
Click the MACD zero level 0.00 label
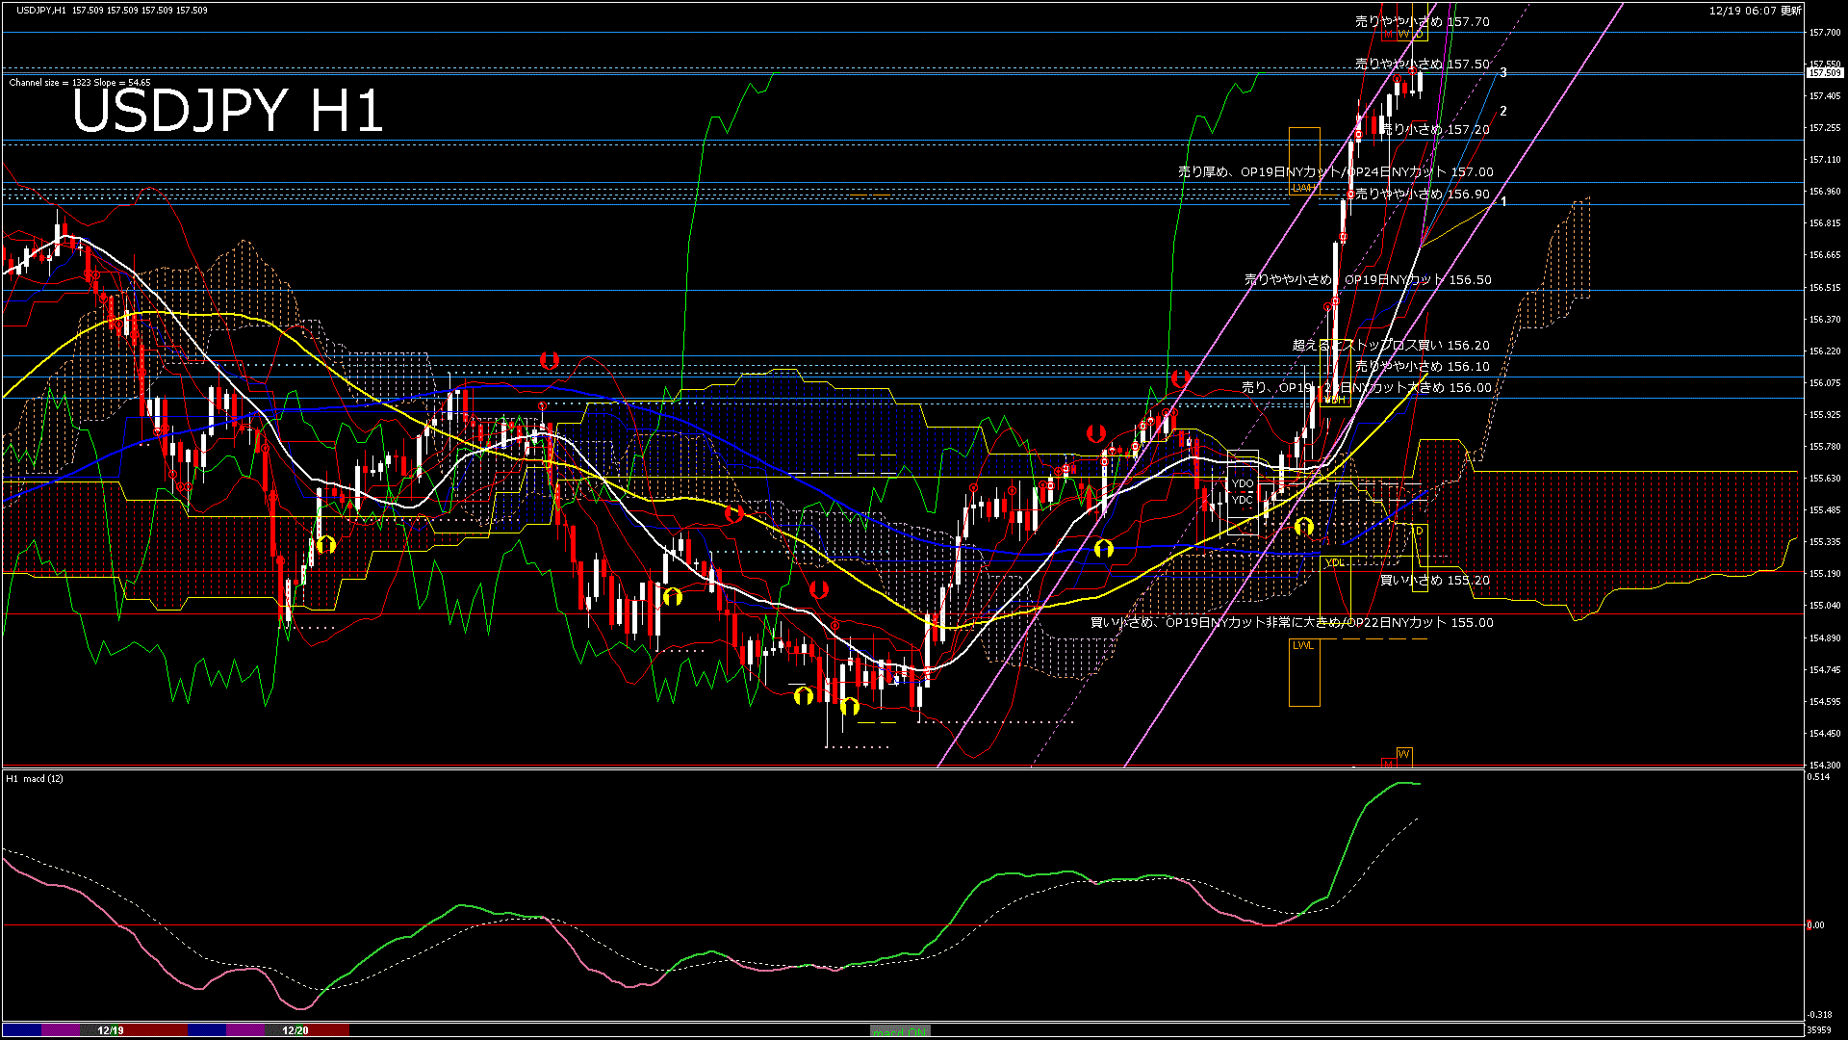(1814, 925)
